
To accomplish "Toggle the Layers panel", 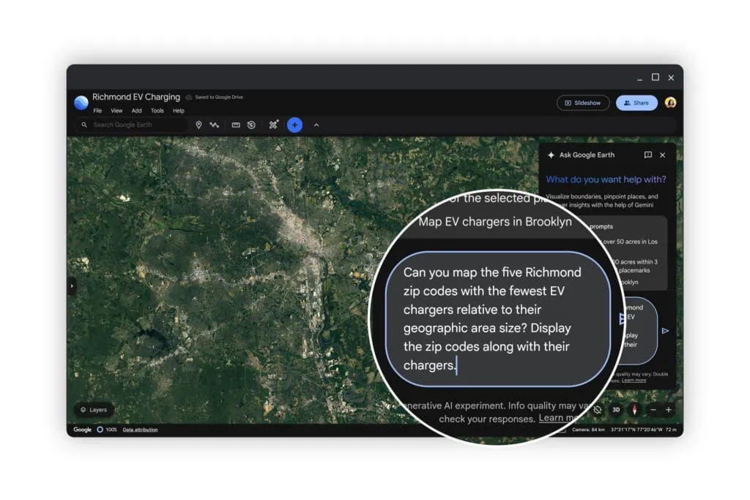I will click(94, 410).
